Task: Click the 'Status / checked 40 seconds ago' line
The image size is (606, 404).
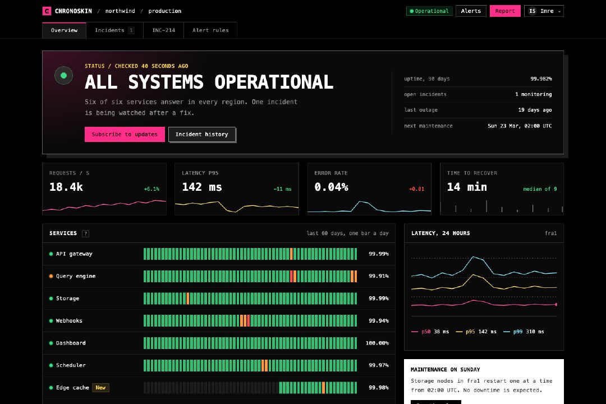Action: point(136,66)
